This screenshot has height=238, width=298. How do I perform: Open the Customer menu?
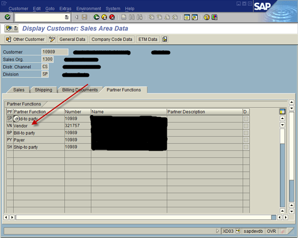(x=18, y=9)
